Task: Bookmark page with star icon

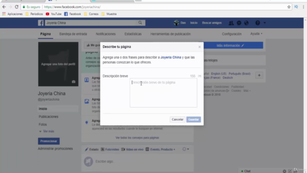Action: coord(289,7)
